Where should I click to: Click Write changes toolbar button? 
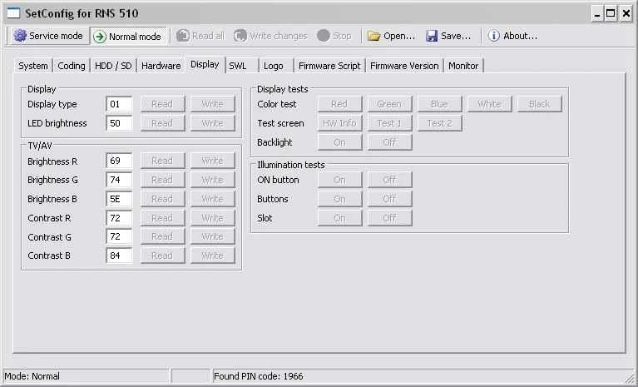(x=270, y=36)
